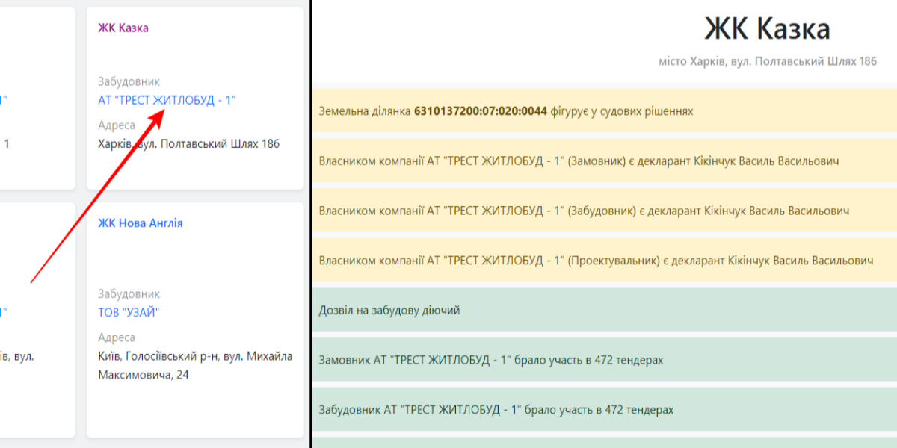Open the ЖК Казка card title link
897x448 pixels.
pyautogui.click(x=123, y=28)
